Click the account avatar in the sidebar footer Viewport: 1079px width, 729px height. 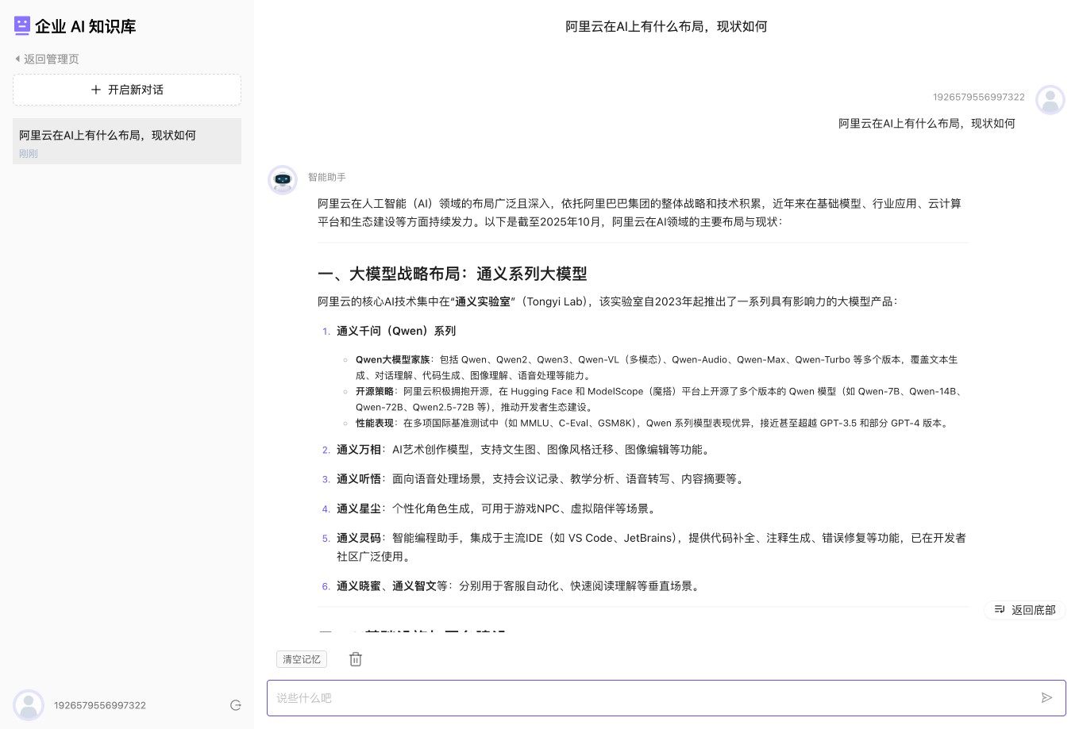(29, 705)
